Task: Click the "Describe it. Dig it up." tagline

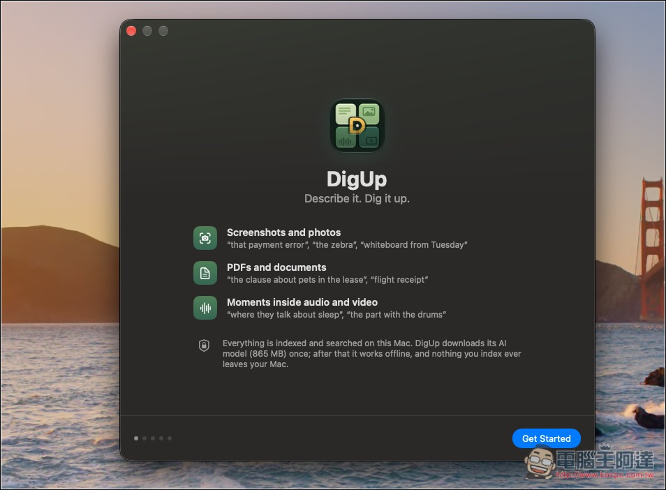Action: pos(357,198)
